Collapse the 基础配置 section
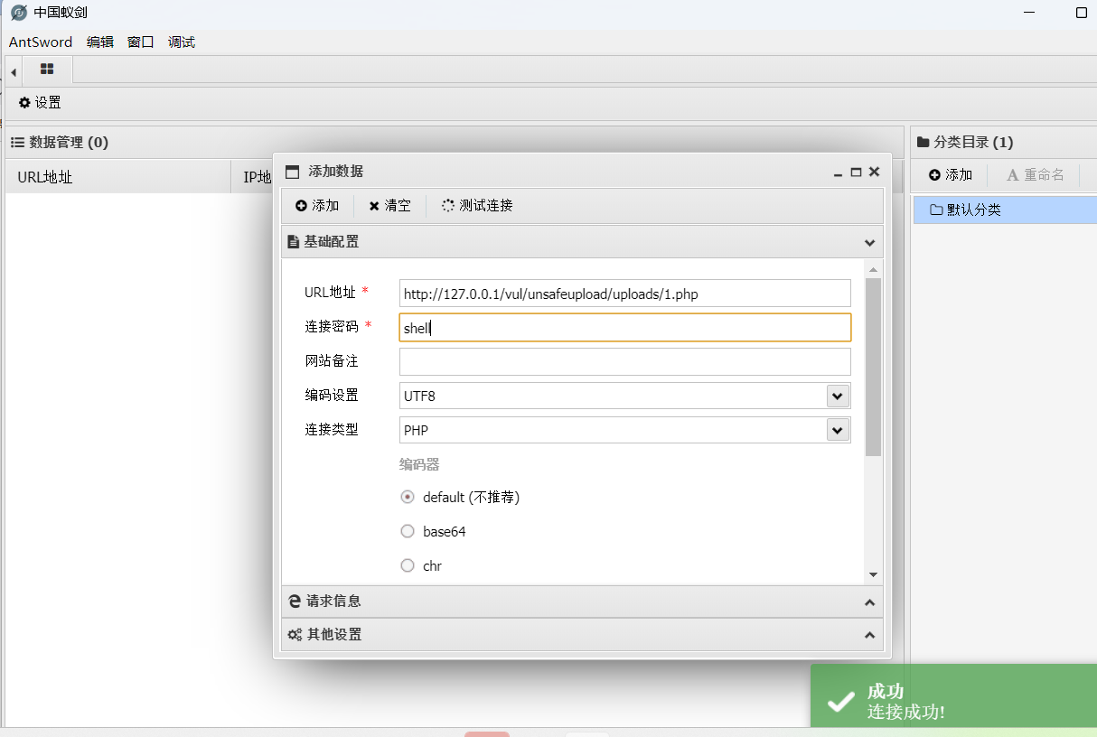 869,243
